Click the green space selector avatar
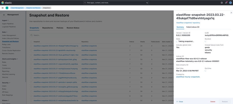233x104 pixels. [7, 8]
